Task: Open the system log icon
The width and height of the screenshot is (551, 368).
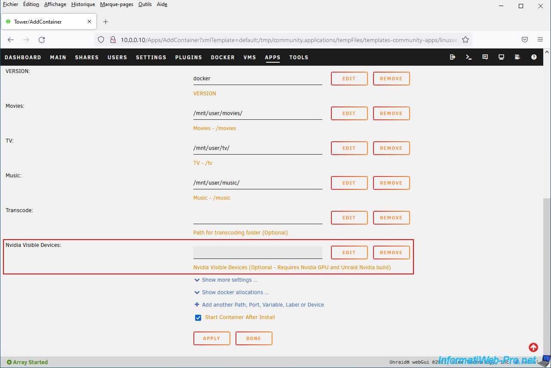Action: click(x=517, y=57)
